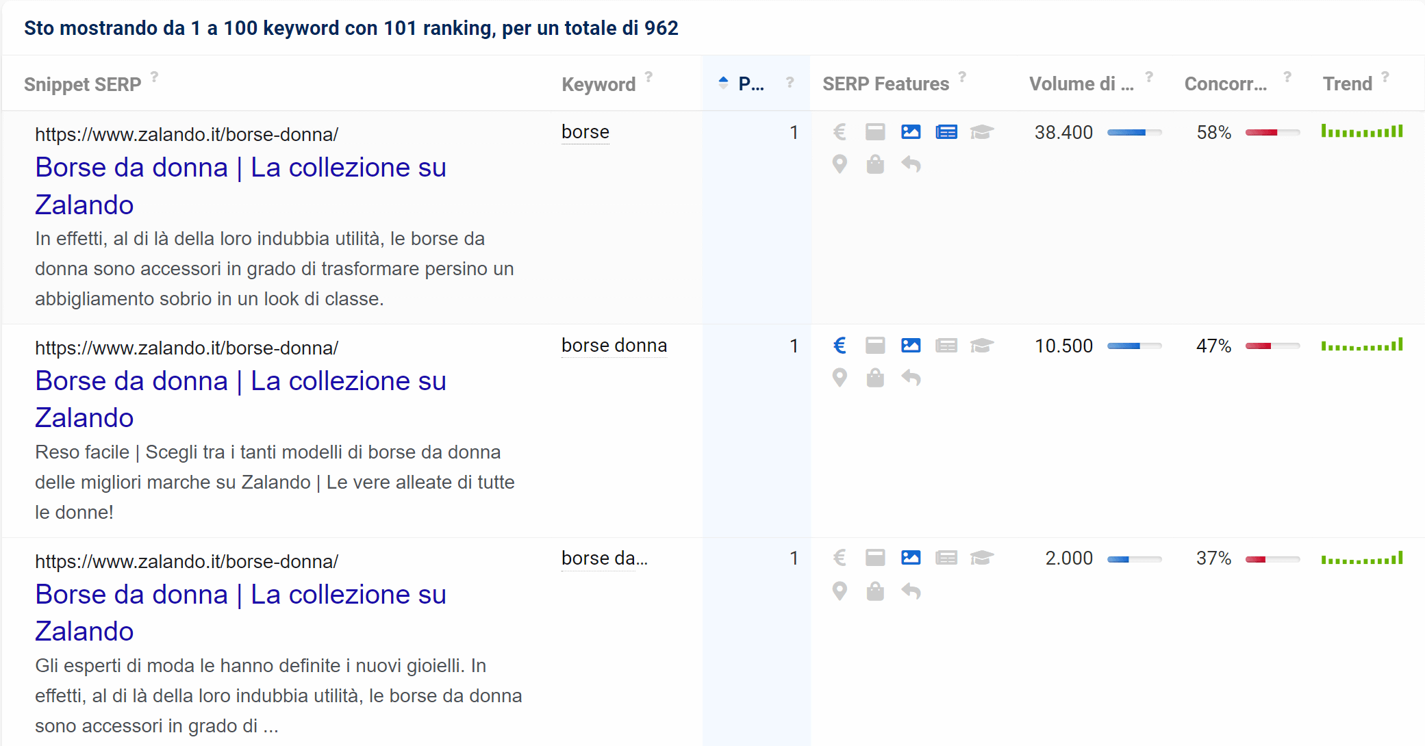Select the keyword 'borse donna'
The image size is (1425, 746).
pyautogui.click(x=614, y=346)
